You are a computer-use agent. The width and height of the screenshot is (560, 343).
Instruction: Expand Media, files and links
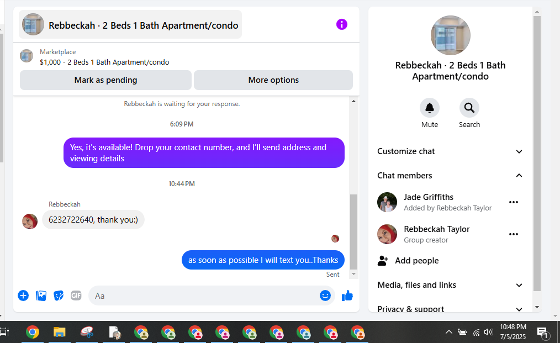450,285
